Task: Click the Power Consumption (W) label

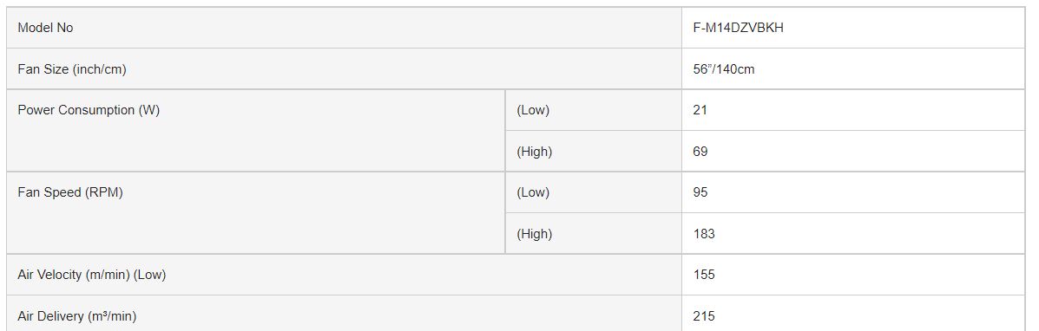Action: point(89,110)
